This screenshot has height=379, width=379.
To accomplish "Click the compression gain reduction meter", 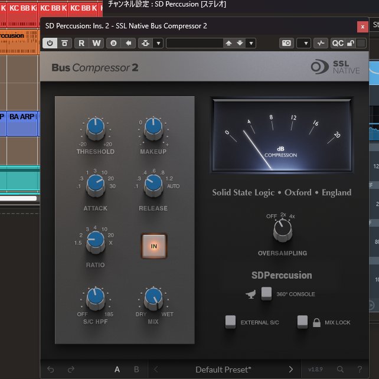I will 282,135.
